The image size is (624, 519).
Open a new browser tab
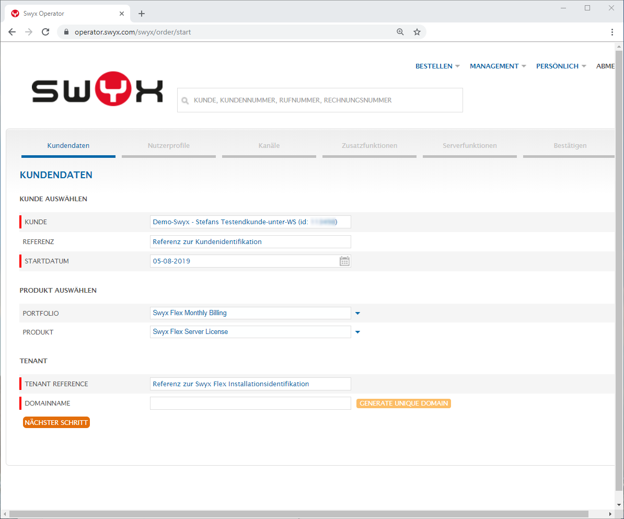tap(141, 14)
